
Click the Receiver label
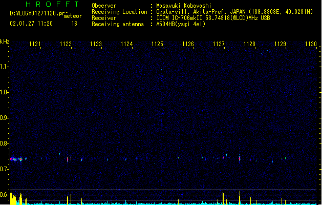click(x=104, y=18)
